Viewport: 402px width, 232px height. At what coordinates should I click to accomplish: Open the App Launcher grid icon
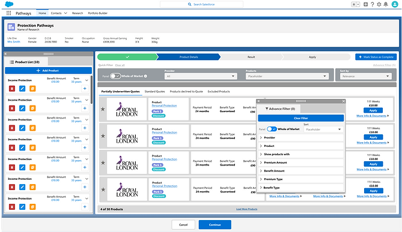(9, 13)
